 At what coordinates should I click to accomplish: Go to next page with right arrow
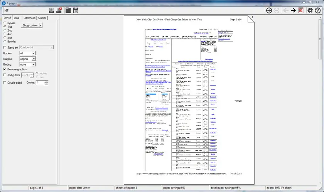(x=294, y=10)
